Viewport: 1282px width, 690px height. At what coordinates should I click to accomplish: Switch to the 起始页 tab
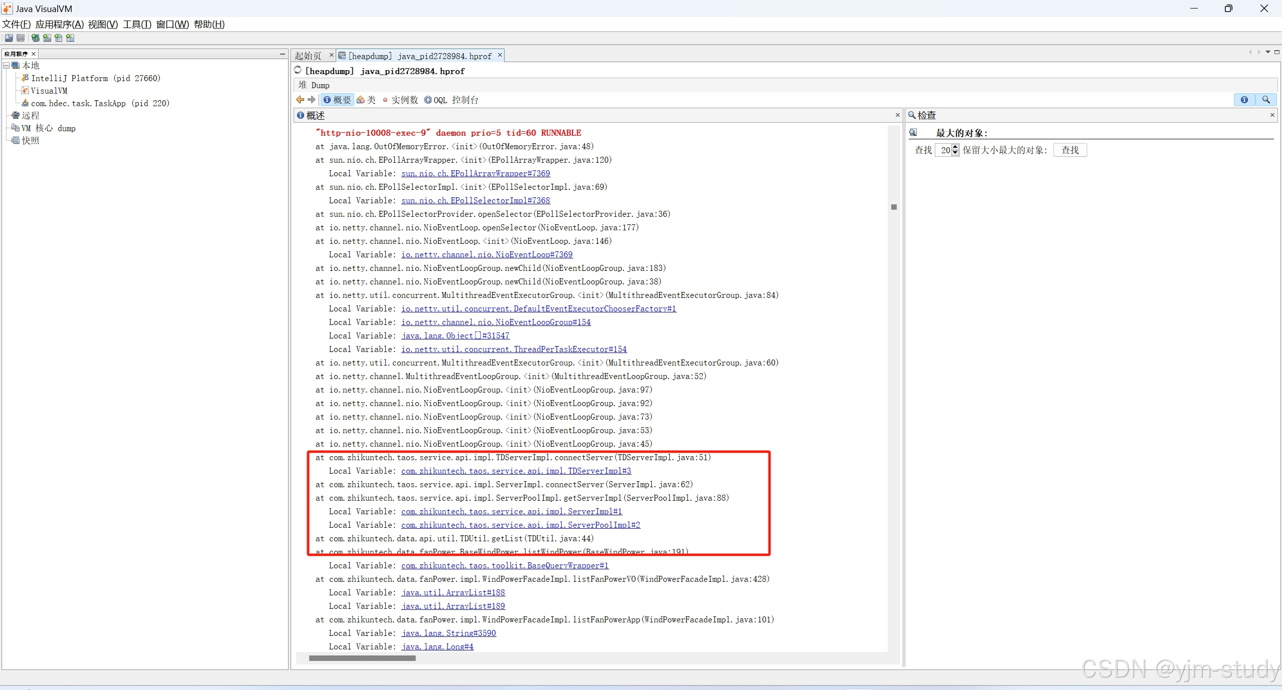tap(308, 56)
